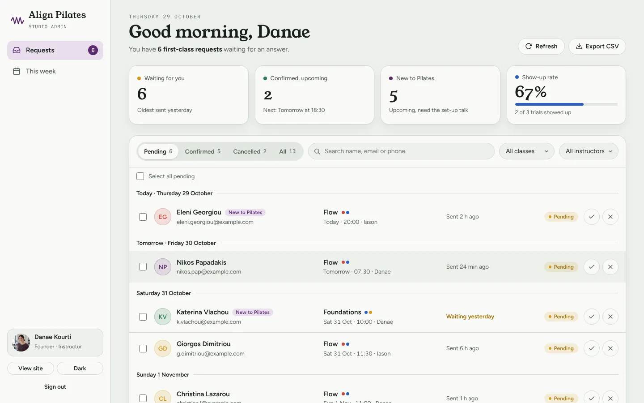Click Sign out
Viewport: 644px width, 403px height.
tap(55, 387)
